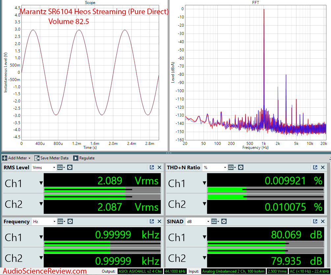Viewport: 331px width, 275px height.
Task: Expand RMS Level Ch1 channel arrow
Action: pos(41,183)
